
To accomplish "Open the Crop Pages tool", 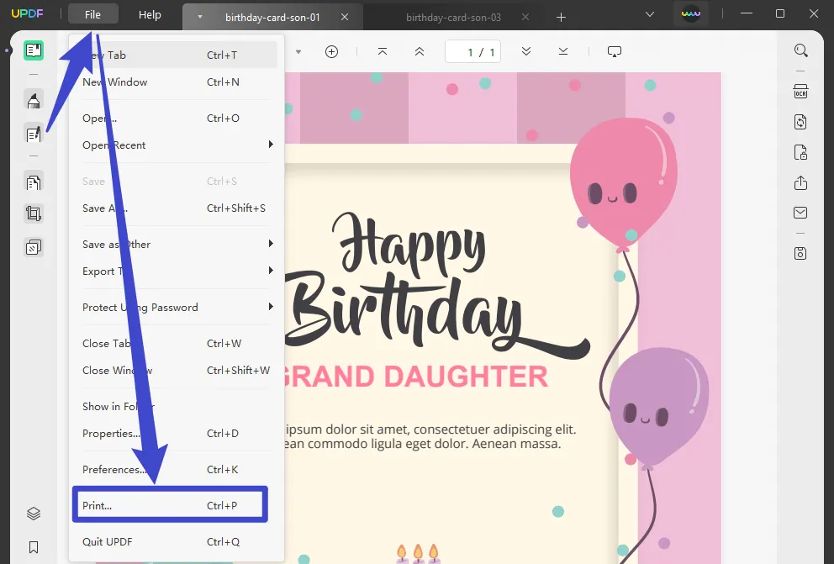I will pyautogui.click(x=34, y=213).
